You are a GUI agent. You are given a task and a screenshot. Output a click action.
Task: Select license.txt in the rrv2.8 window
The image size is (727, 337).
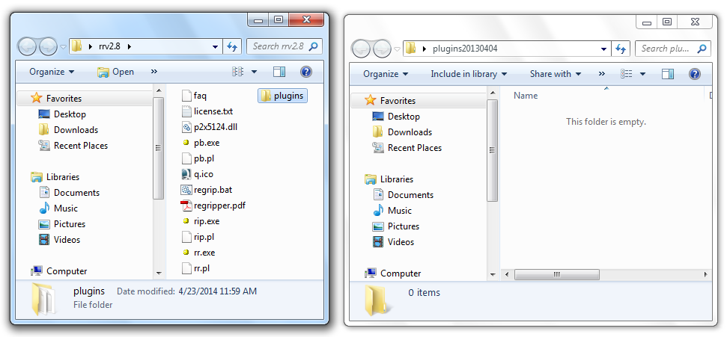(207, 111)
